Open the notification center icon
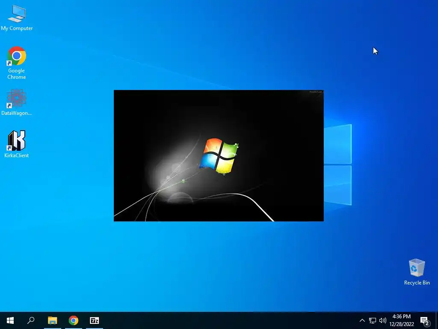This screenshot has height=329, width=438. tap(424, 320)
